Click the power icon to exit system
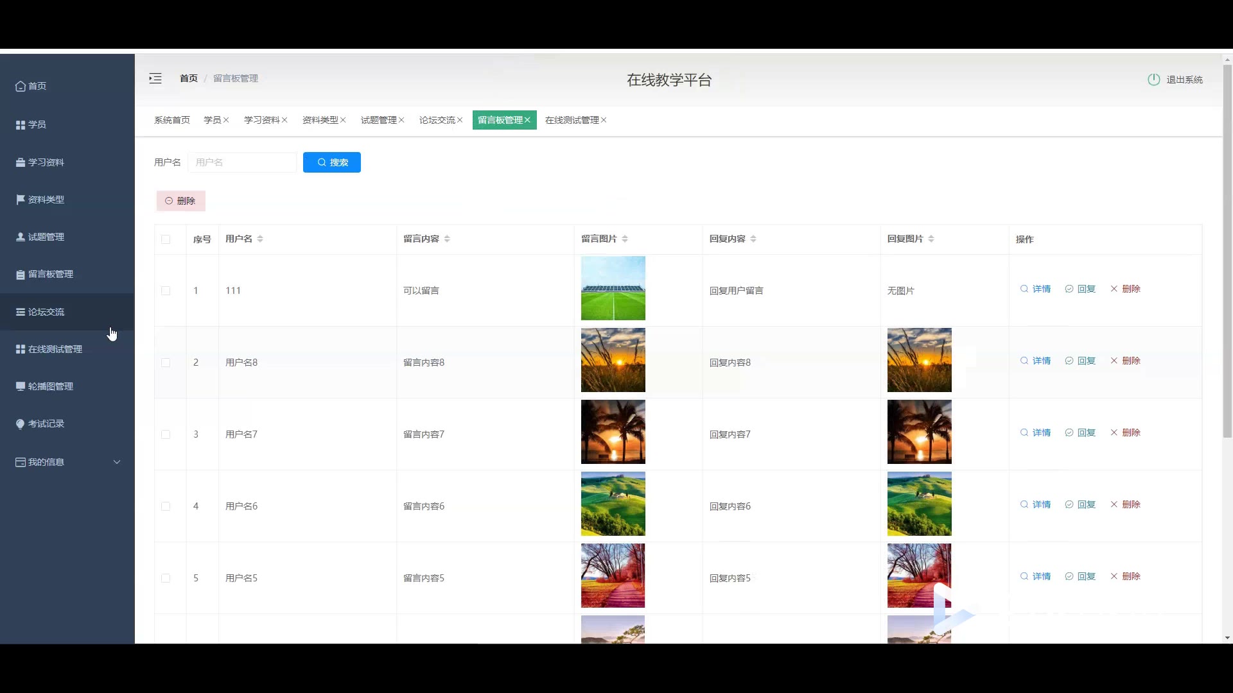The width and height of the screenshot is (1233, 693). [1153, 80]
